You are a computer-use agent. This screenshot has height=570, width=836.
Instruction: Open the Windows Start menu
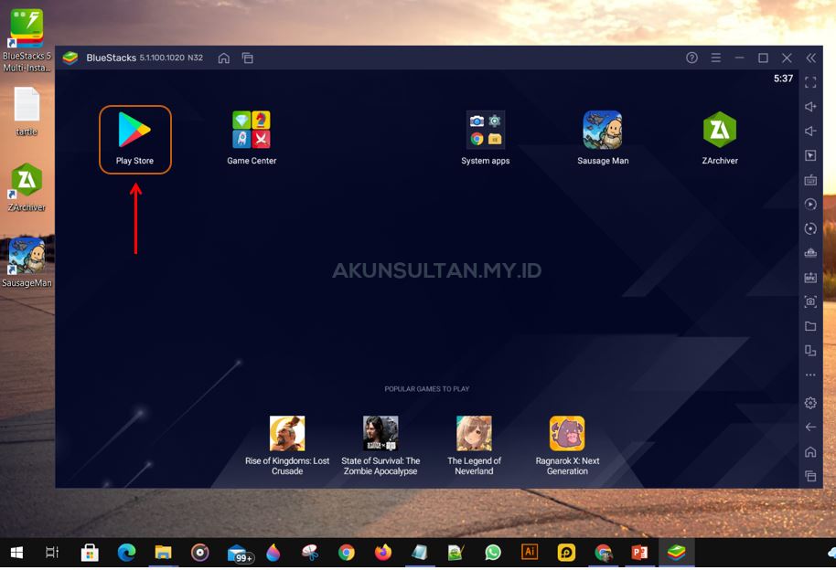[16, 553]
